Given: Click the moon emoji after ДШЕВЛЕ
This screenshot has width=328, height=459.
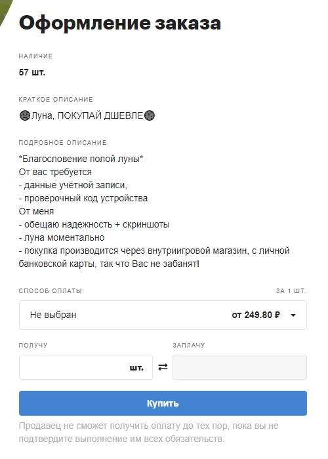Looking at the screenshot, I should (x=150, y=115).
